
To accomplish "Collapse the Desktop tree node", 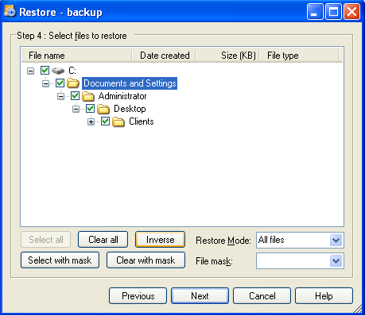I will click(76, 109).
